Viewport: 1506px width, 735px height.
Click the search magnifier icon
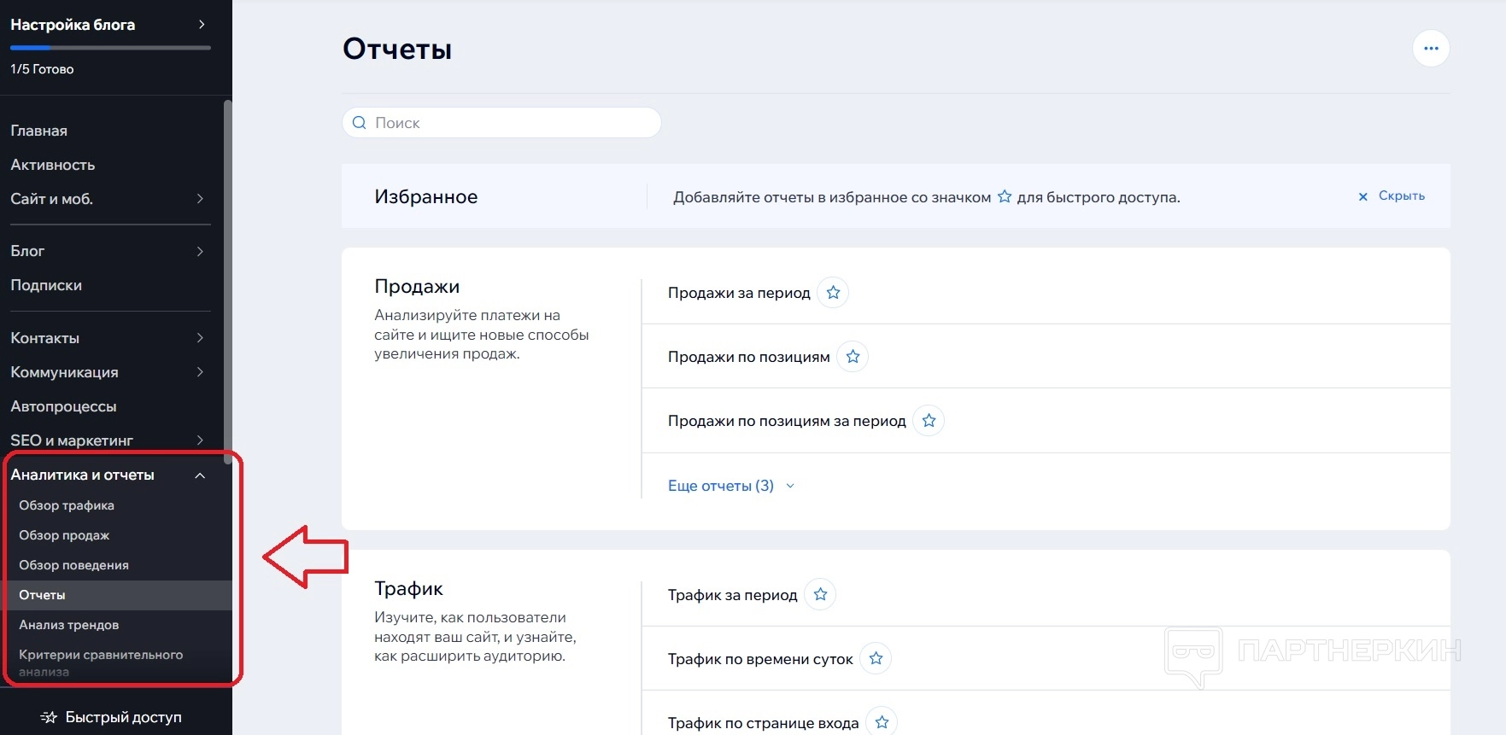pos(360,123)
